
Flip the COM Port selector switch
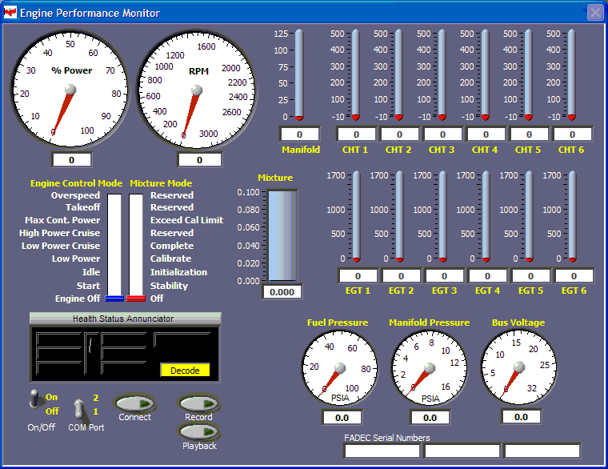pyautogui.click(x=80, y=409)
